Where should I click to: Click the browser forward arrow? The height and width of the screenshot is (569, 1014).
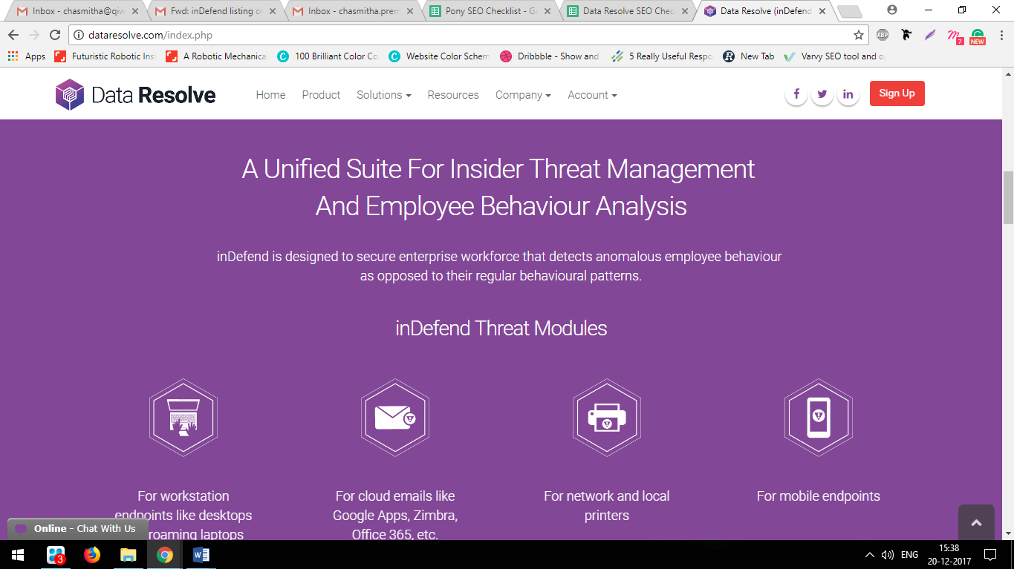pos(34,35)
